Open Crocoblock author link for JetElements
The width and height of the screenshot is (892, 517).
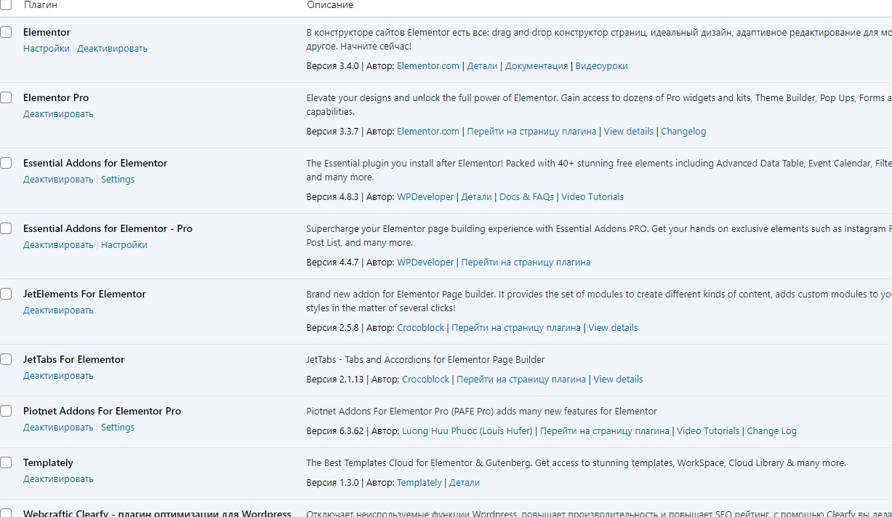tap(420, 328)
